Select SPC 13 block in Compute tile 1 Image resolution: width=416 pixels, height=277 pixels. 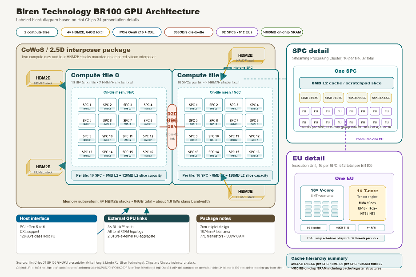(x=193, y=152)
